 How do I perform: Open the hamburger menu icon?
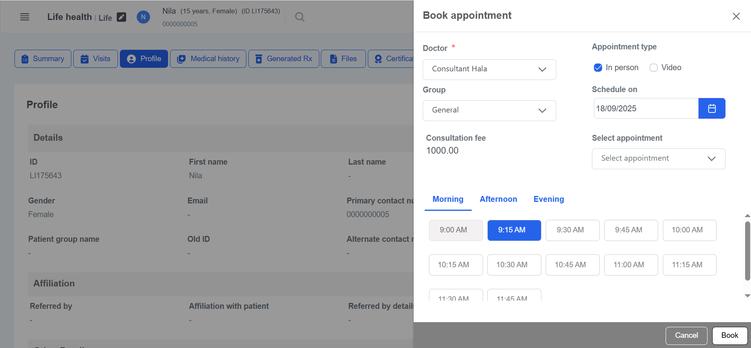click(x=25, y=17)
